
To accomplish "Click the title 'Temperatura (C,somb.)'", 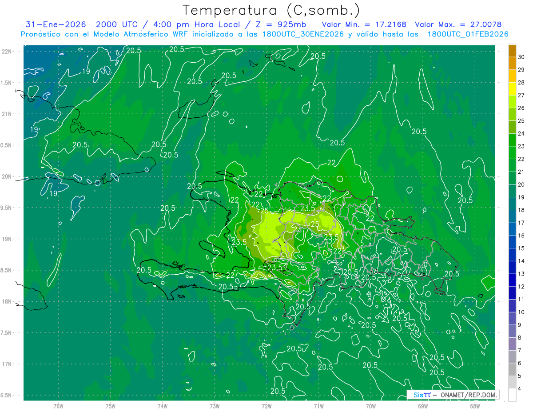I will [x=271, y=10].
